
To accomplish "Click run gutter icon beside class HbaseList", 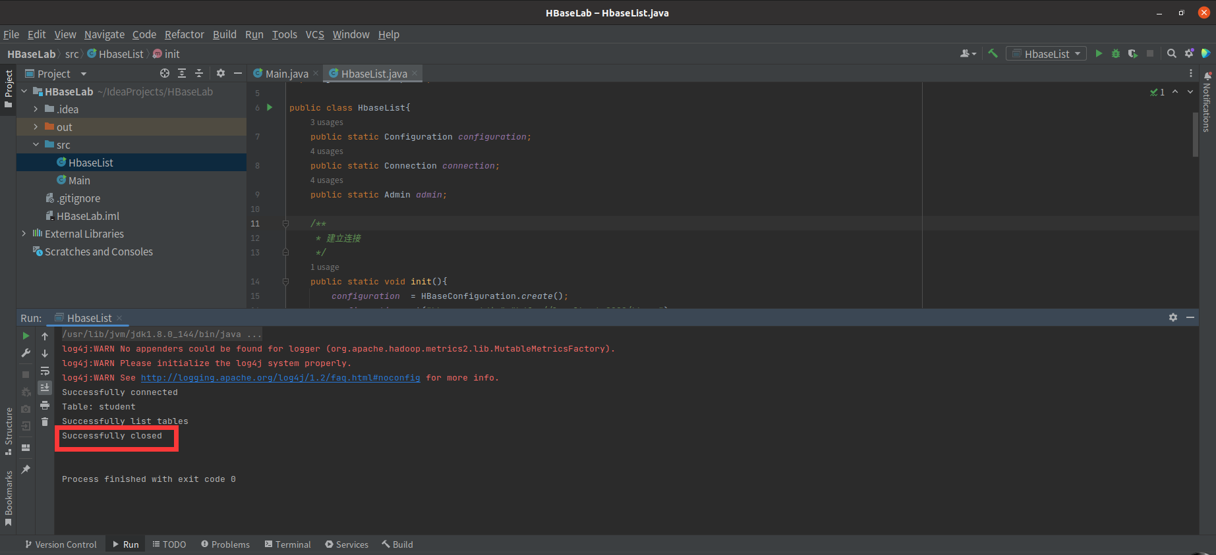I will click(x=270, y=107).
